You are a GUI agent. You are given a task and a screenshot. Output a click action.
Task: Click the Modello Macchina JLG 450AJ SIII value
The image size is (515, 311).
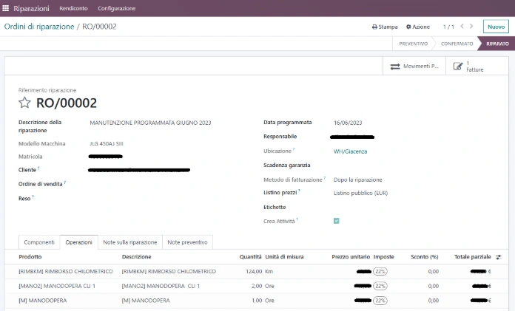click(107, 144)
